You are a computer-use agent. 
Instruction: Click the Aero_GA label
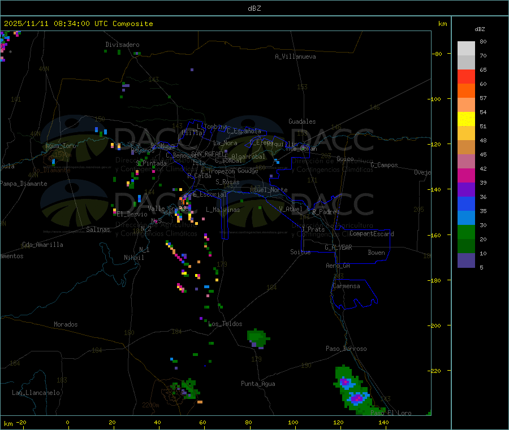(x=338, y=266)
